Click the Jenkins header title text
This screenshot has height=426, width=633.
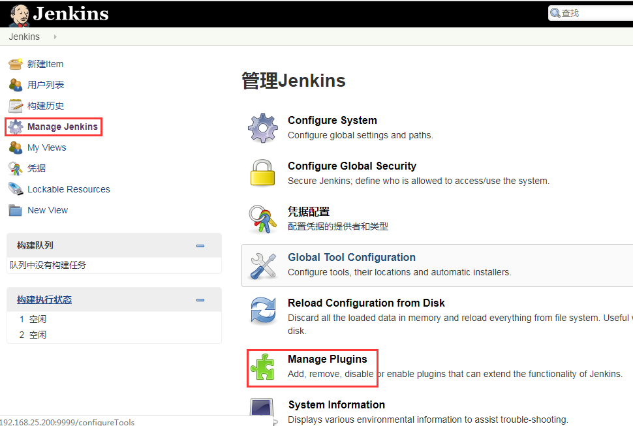pos(70,14)
